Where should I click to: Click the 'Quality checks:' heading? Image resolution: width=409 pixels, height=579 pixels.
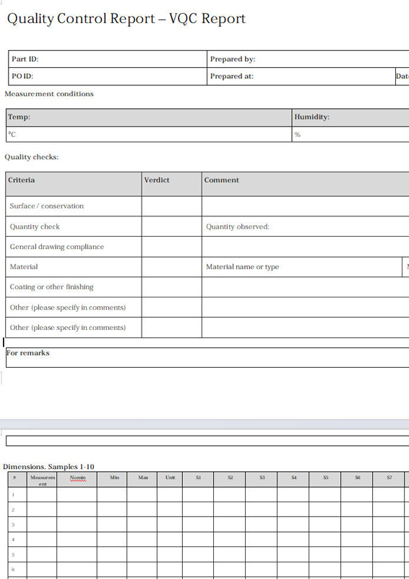[x=31, y=157]
